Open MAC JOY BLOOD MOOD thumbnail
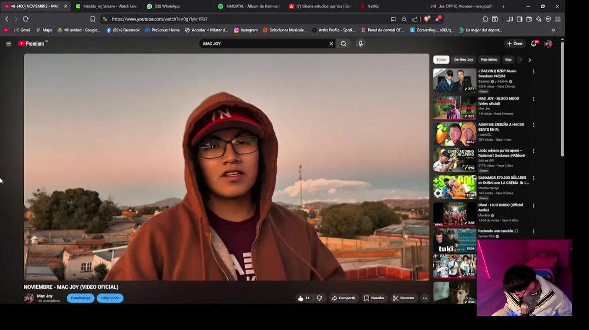The height and width of the screenshot is (330, 589). 454,107
